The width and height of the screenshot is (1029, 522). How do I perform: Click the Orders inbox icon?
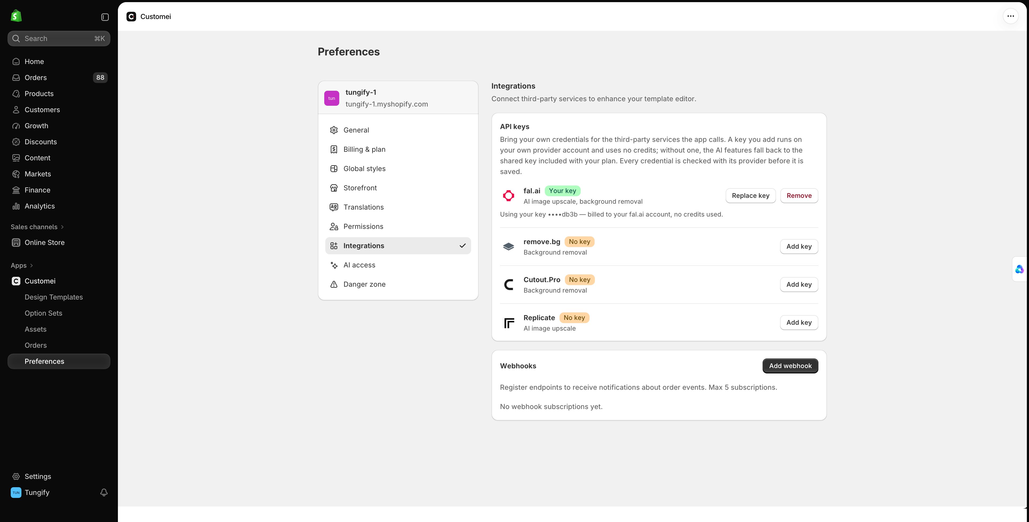16,77
